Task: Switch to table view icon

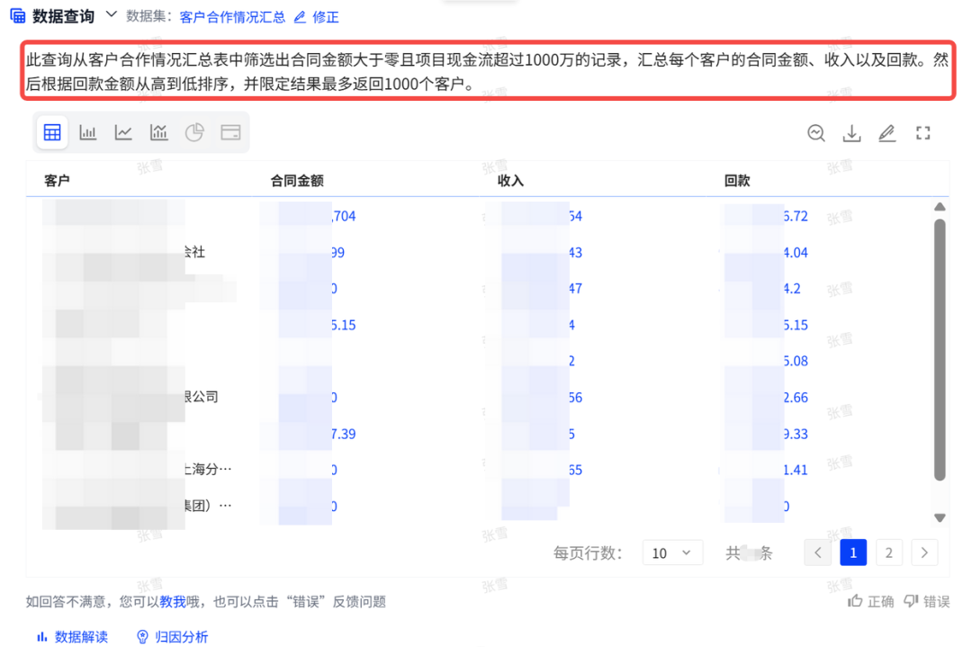Action: [x=52, y=133]
